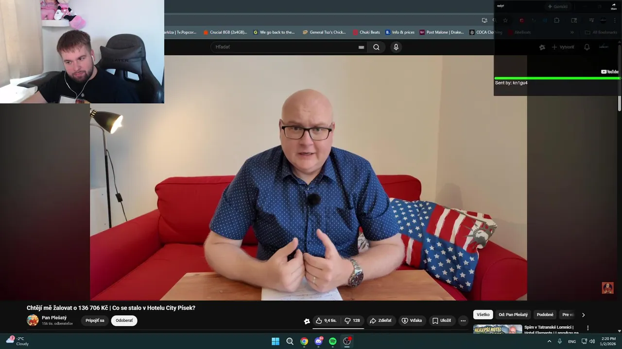Expand hidden bookmarks with » chevron

[572, 32]
